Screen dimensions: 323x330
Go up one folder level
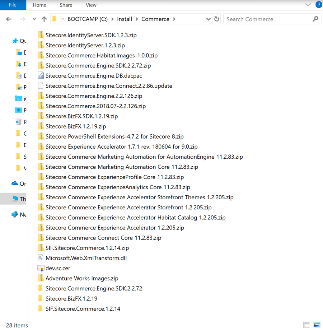point(44,19)
